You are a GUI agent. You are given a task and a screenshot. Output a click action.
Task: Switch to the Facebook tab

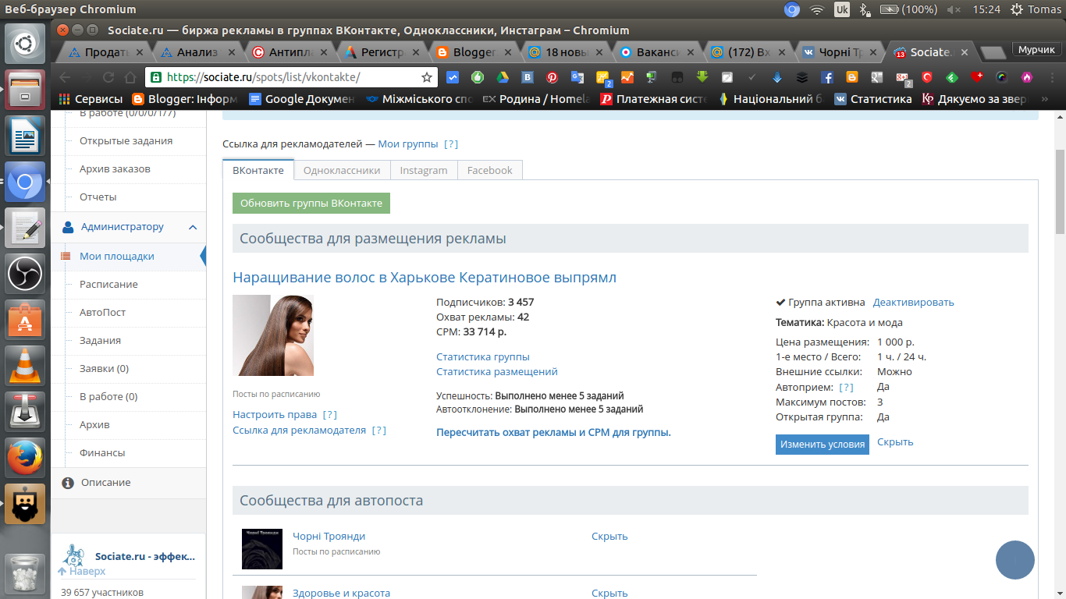pyautogui.click(x=490, y=170)
